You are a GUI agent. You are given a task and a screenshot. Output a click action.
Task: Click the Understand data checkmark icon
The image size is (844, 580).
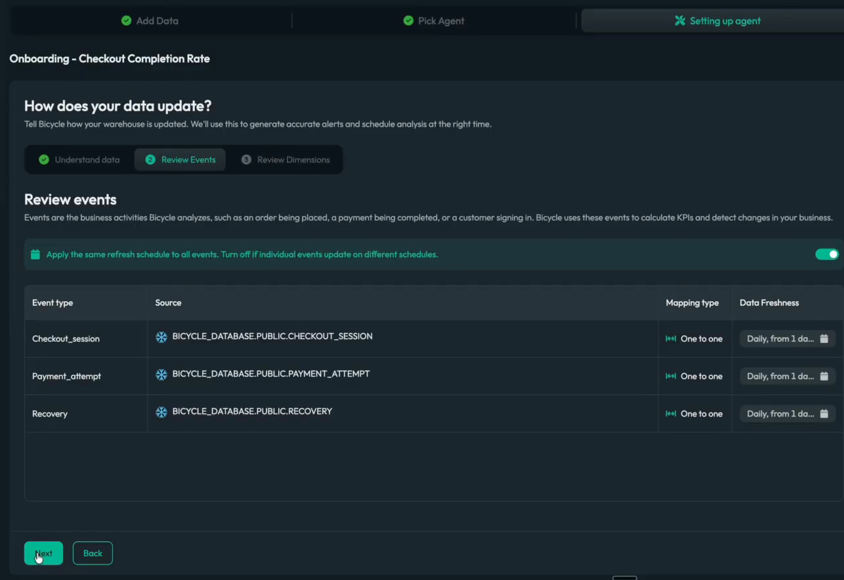[x=44, y=159]
